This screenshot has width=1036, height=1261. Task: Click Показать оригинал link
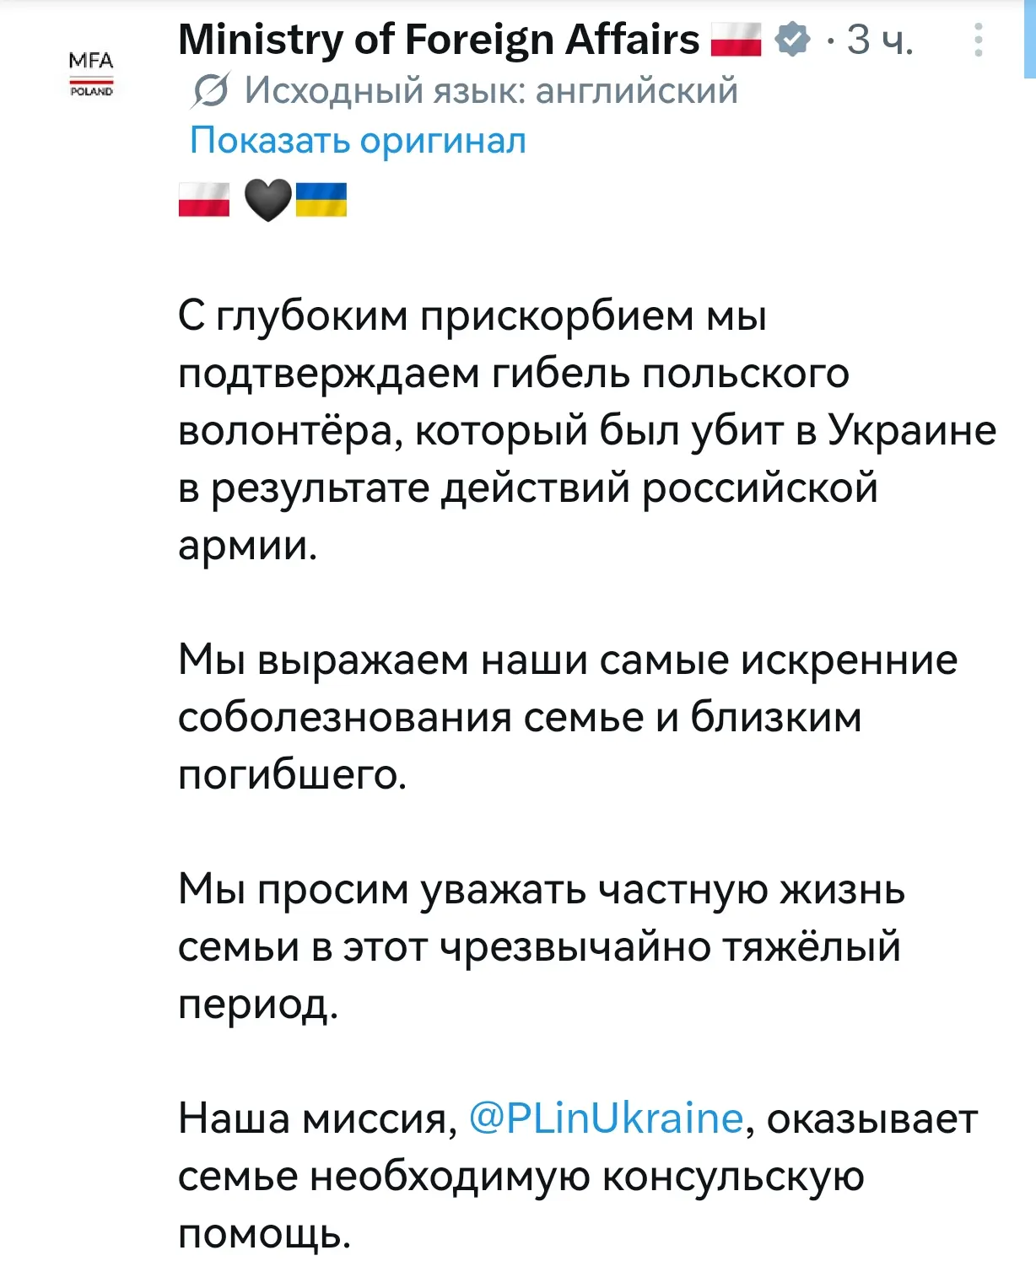358,140
